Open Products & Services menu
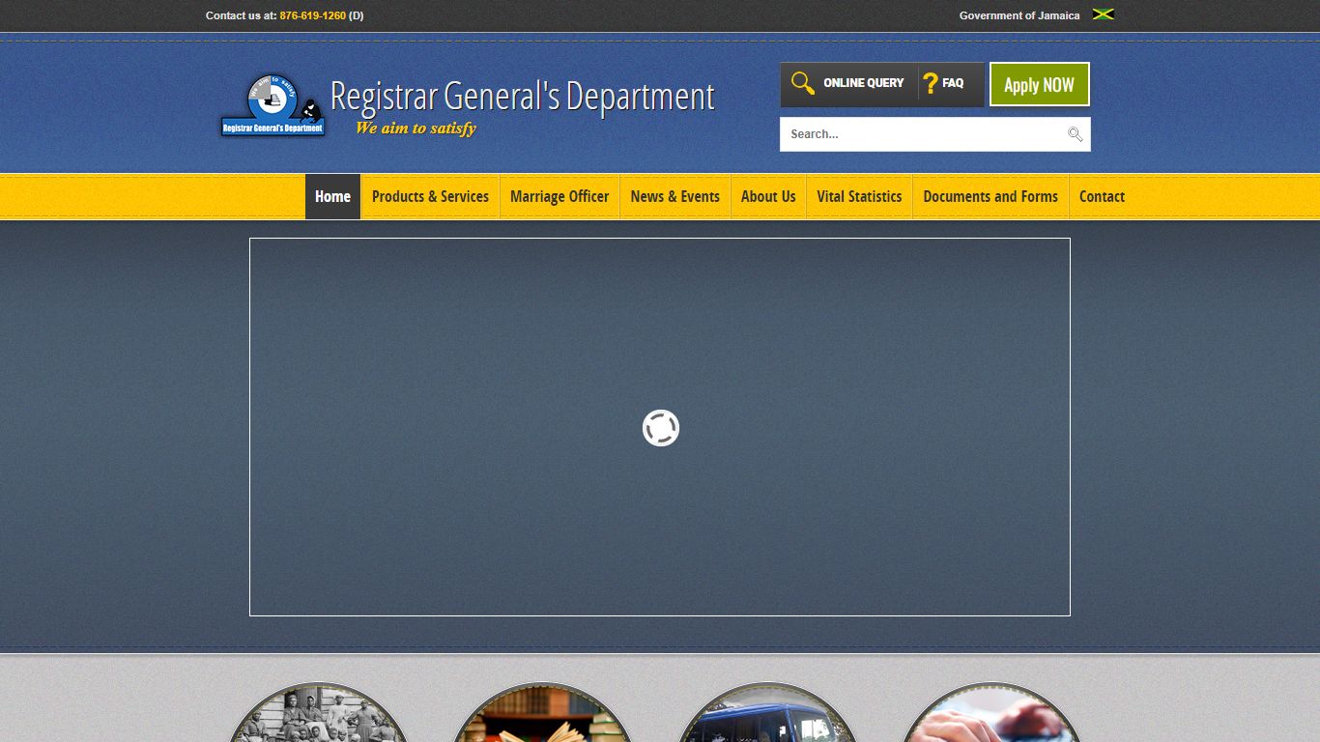The width and height of the screenshot is (1320, 742). [430, 196]
